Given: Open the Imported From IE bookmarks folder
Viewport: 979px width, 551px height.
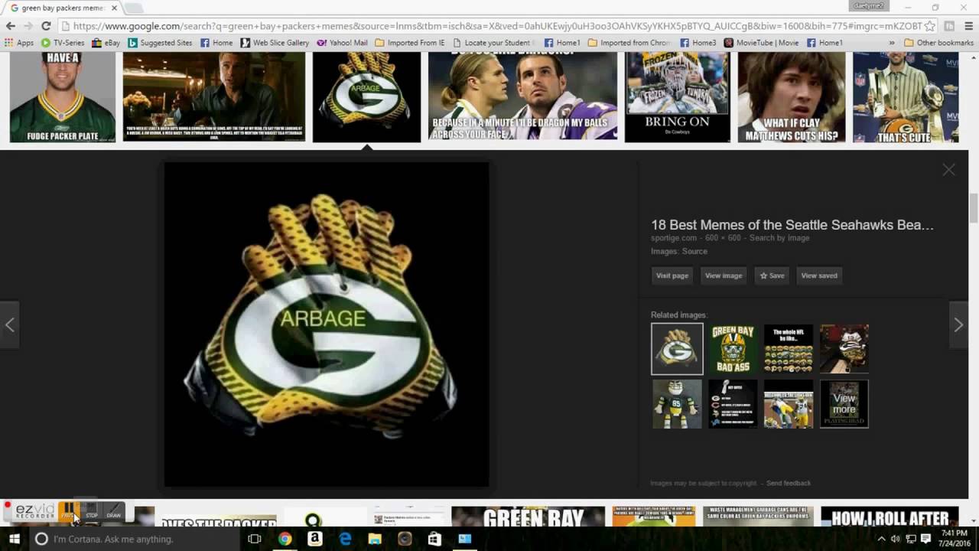Looking at the screenshot, I should (410, 43).
